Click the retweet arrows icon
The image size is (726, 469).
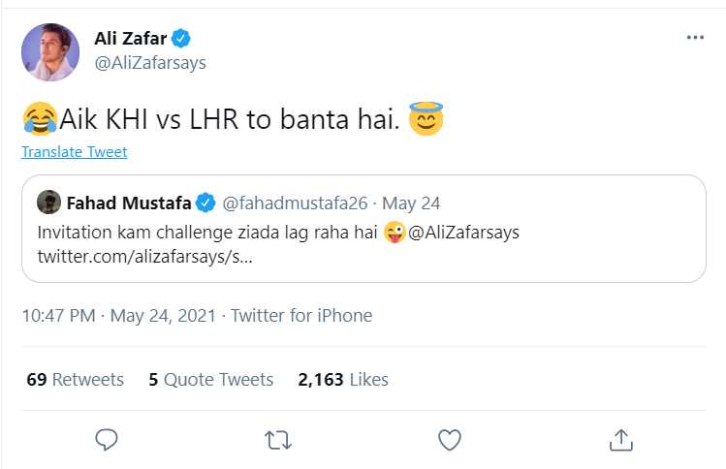tap(277, 440)
